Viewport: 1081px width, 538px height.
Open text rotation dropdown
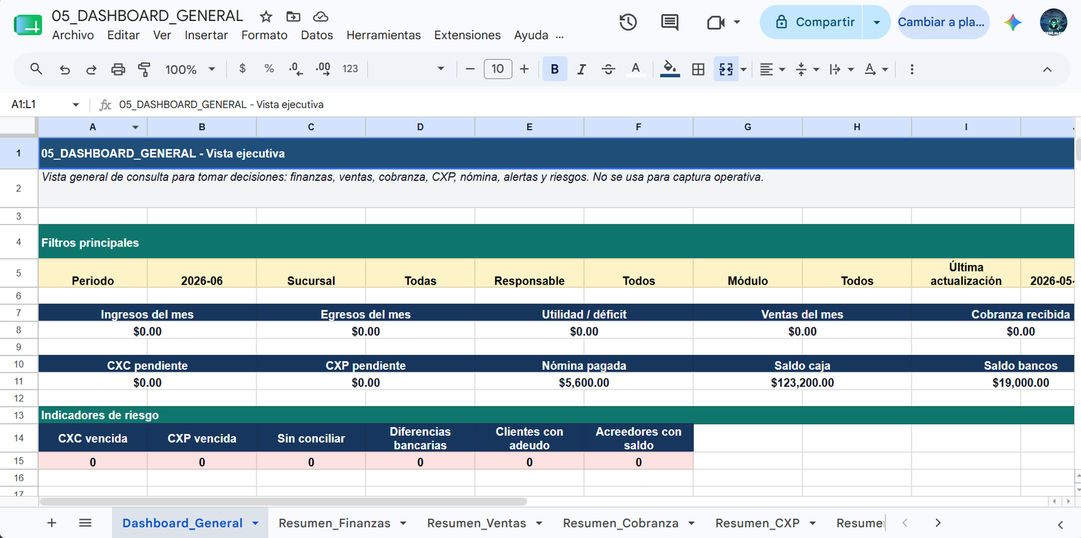876,69
